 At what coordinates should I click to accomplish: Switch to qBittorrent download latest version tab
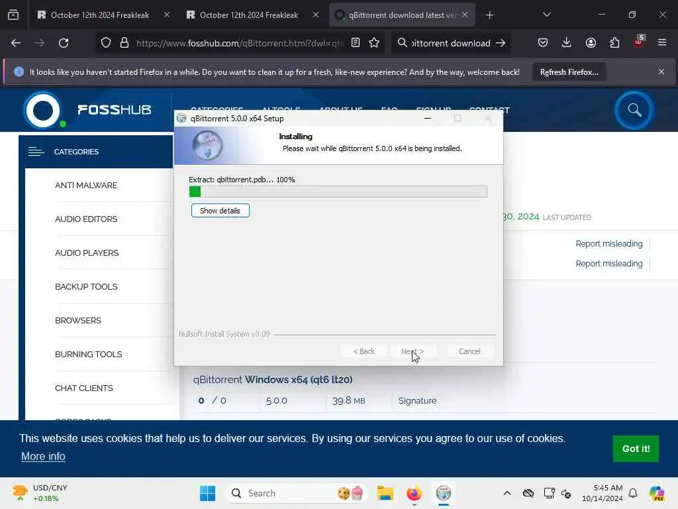pyautogui.click(x=396, y=15)
